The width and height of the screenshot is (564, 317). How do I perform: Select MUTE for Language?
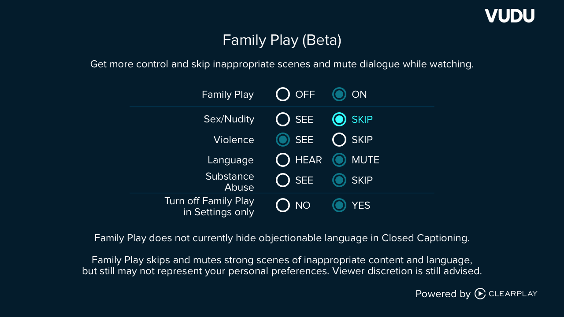click(339, 160)
